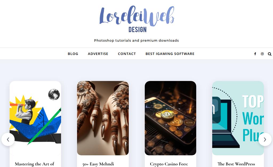
Task: Click the search magnifier icon
Action: pos(270,54)
